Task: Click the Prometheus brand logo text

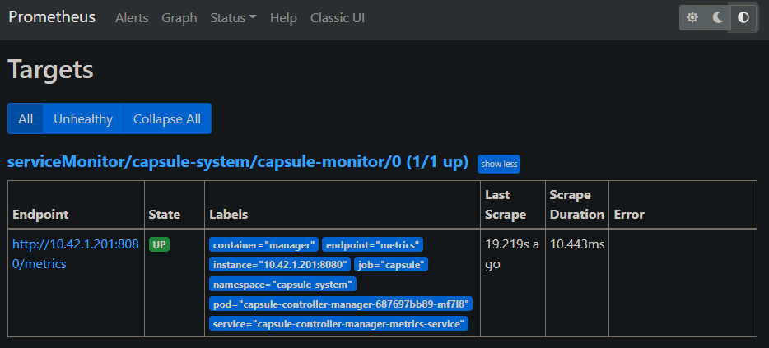Action: (52, 16)
